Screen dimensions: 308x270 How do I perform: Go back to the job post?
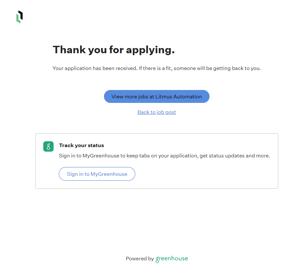tap(157, 112)
